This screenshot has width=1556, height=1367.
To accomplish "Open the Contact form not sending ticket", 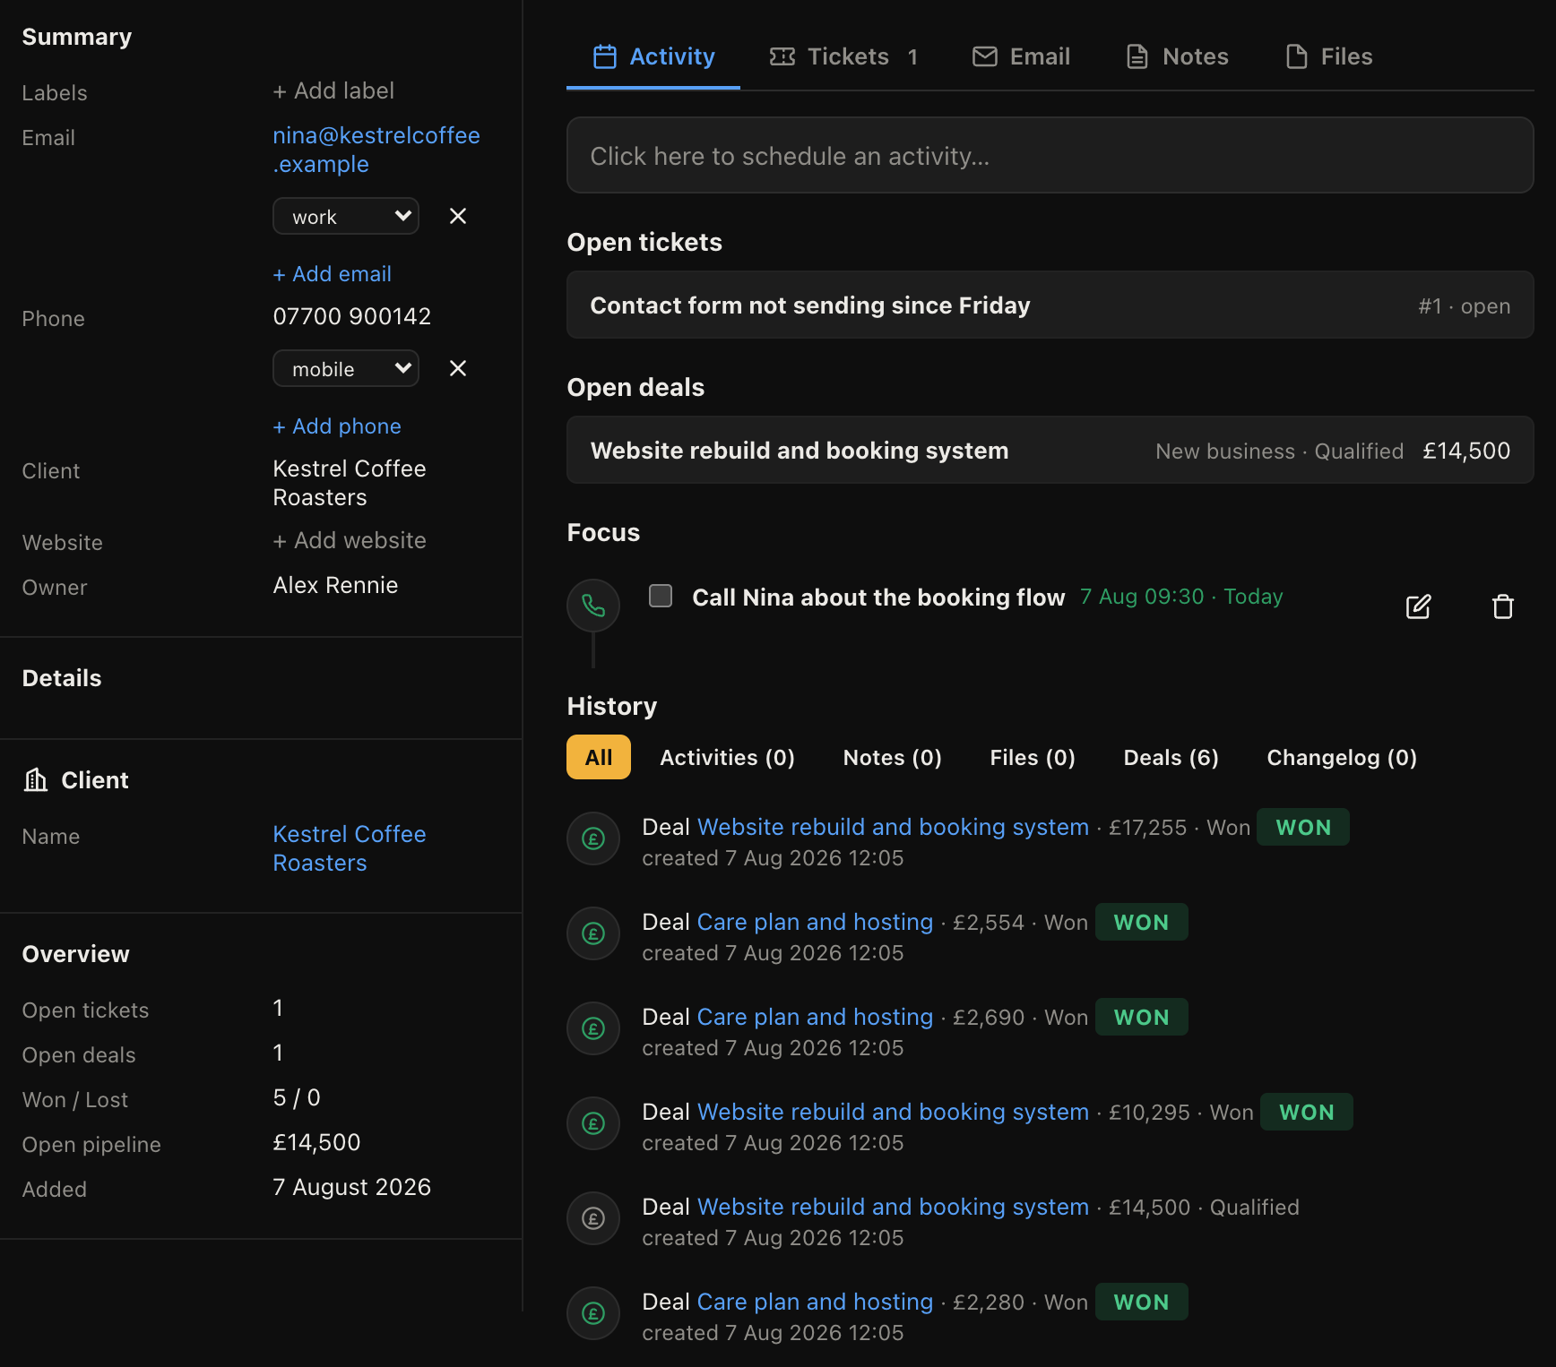I will pyautogui.click(x=1050, y=305).
